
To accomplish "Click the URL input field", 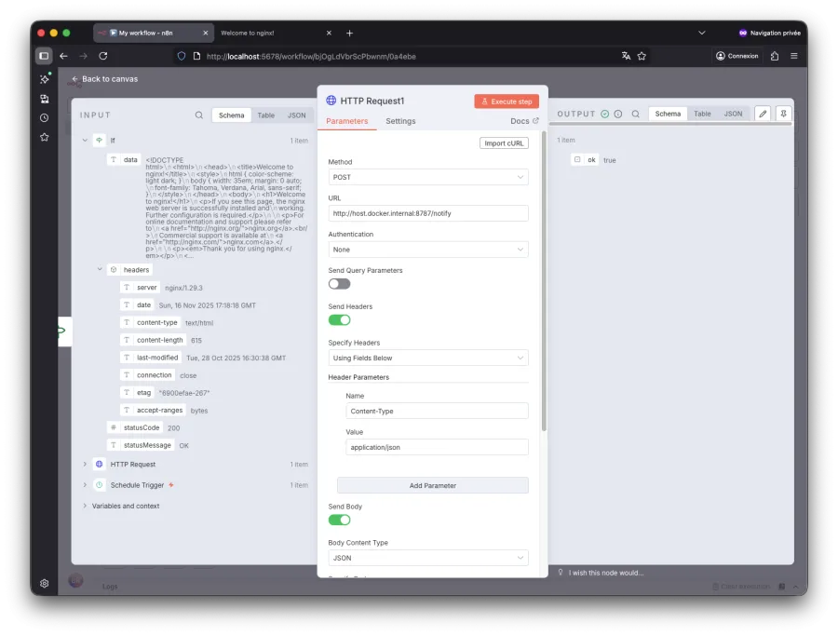I will tap(427, 213).
